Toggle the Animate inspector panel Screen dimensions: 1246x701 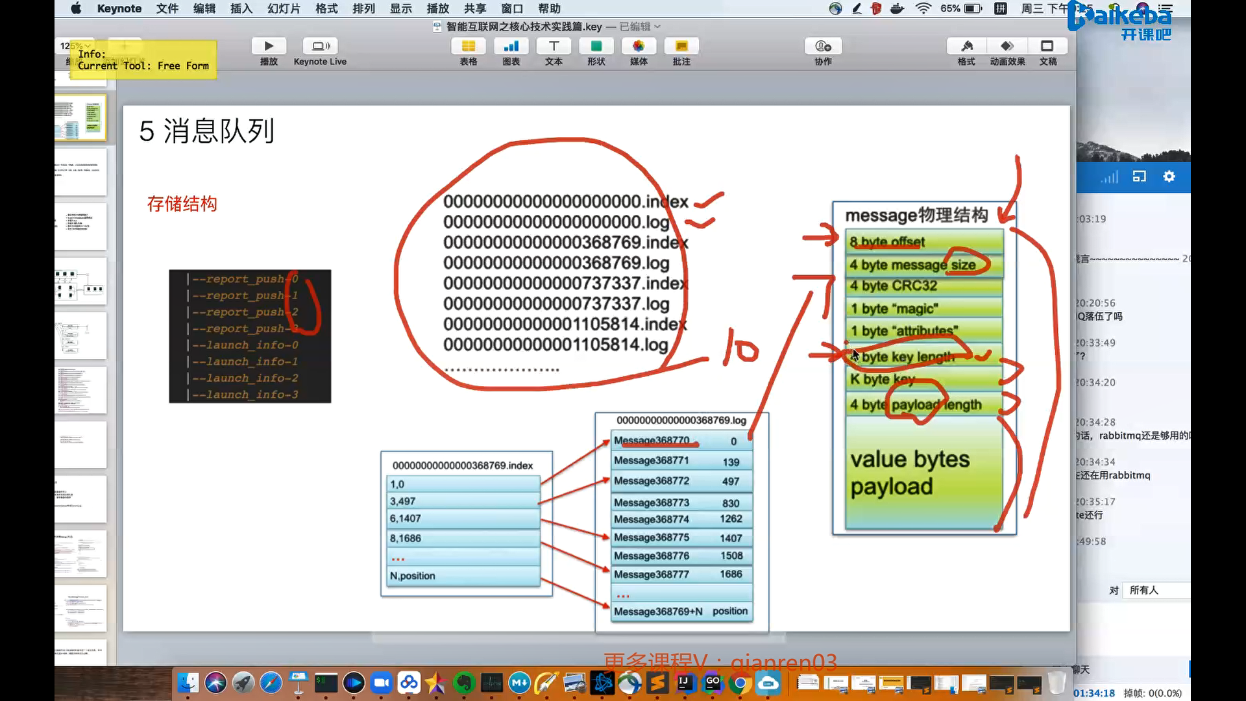(x=1007, y=46)
